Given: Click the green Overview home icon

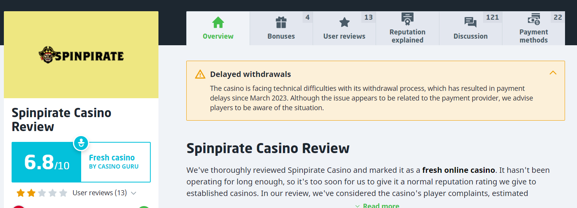Looking at the screenshot, I should (x=218, y=22).
